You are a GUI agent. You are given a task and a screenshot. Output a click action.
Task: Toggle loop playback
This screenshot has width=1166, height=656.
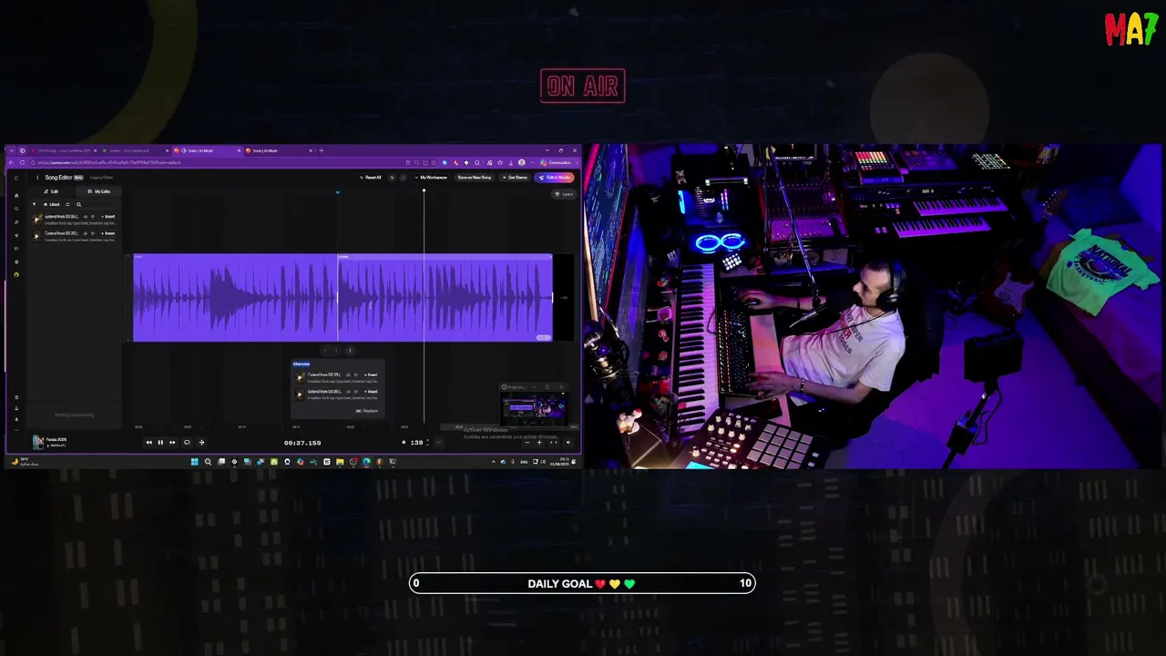point(187,443)
